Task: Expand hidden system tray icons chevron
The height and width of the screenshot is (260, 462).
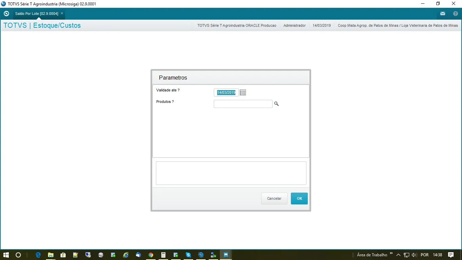Action: (x=398, y=255)
